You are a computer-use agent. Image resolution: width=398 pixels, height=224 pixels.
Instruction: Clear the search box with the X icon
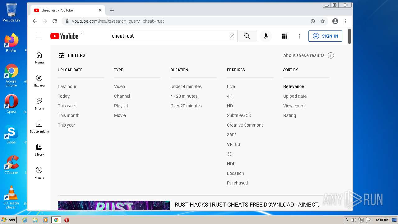(232, 36)
